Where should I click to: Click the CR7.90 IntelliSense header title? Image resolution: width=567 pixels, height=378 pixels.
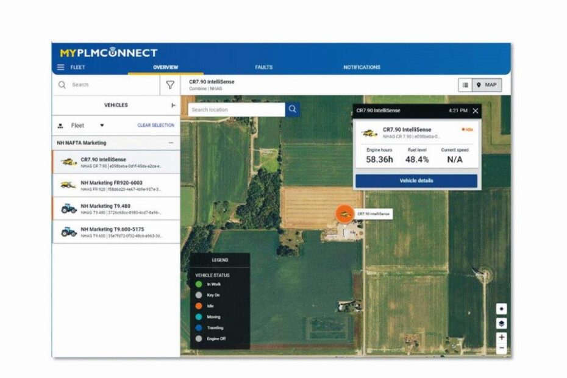[212, 82]
